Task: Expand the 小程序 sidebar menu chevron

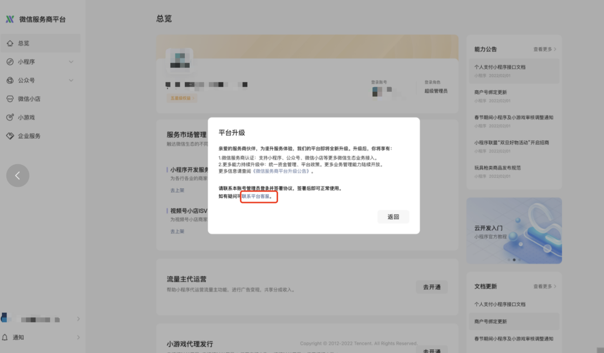Action: [x=71, y=62]
